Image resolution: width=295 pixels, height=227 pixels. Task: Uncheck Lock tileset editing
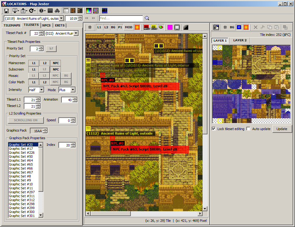214,129
